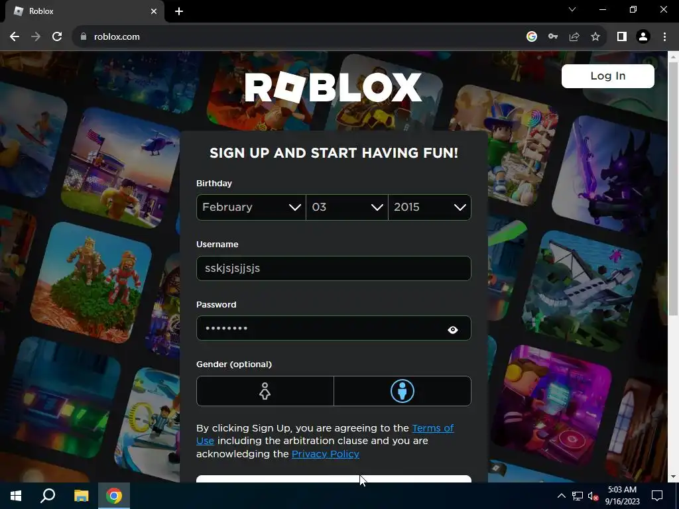Reload the Roblox page
Screen dimensions: 679x509
coord(57,37)
